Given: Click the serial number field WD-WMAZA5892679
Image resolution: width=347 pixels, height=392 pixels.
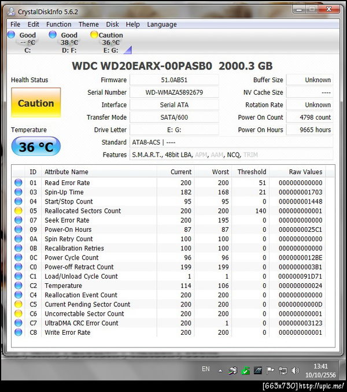Looking at the screenshot, I should 174,93.
